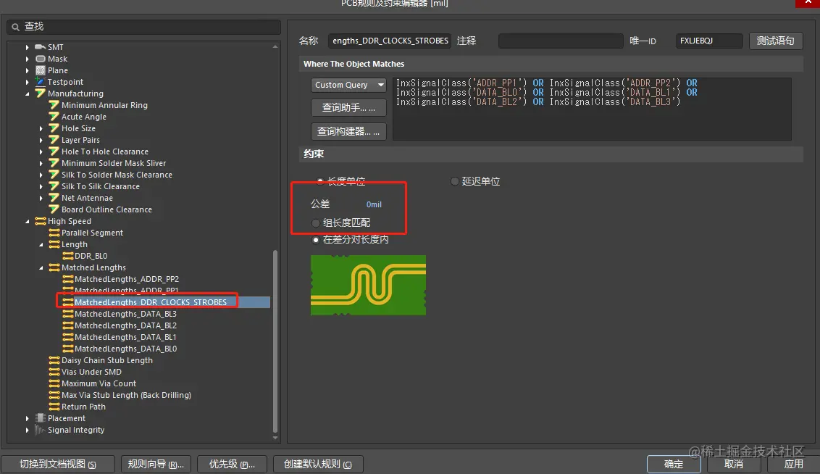
Task: Click the Layer Pairs rule icon
Action: tap(54, 139)
